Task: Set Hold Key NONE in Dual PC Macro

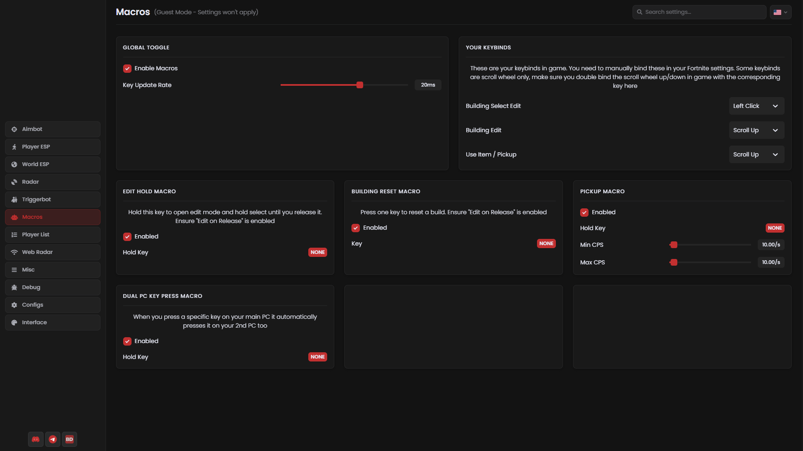Action: click(x=318, y=357)
